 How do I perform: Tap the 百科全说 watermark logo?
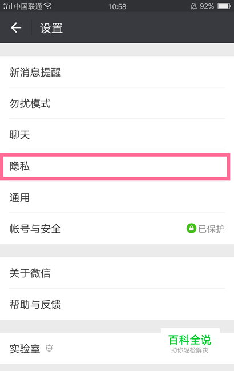coord(190,344)
